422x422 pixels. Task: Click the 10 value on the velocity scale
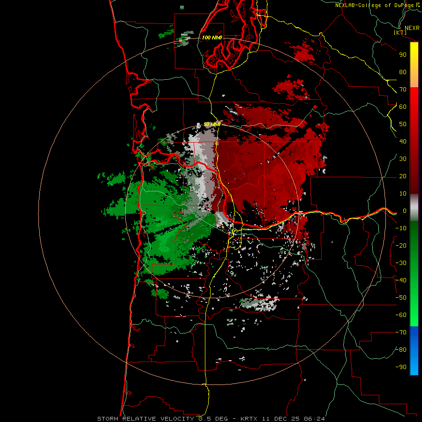403,194
